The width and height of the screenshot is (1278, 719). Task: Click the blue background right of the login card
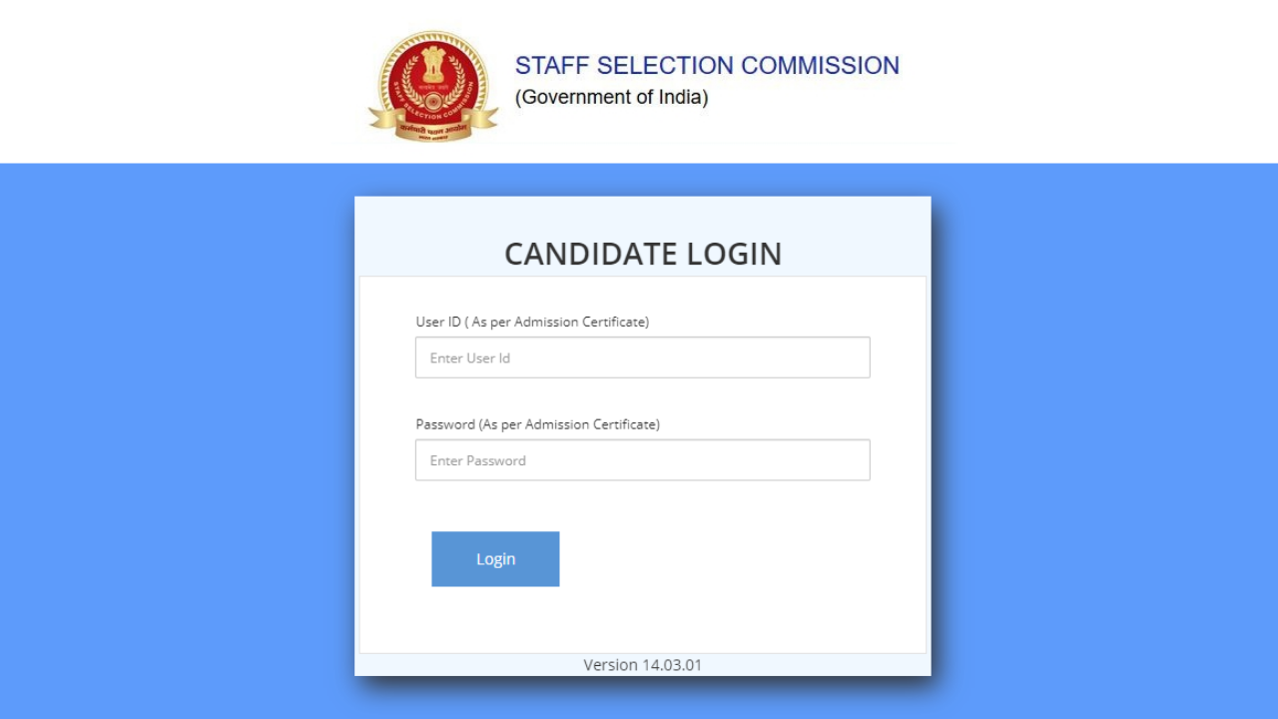coord(1104,439)
